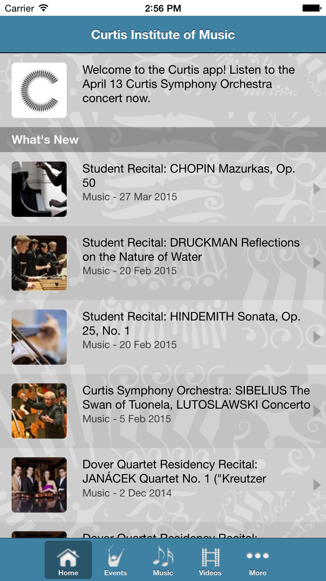
Task: Tap the What's New section header
Action: click(45, 140)
